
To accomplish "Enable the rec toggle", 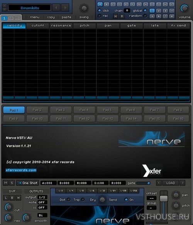I will (x=100, y=16).
